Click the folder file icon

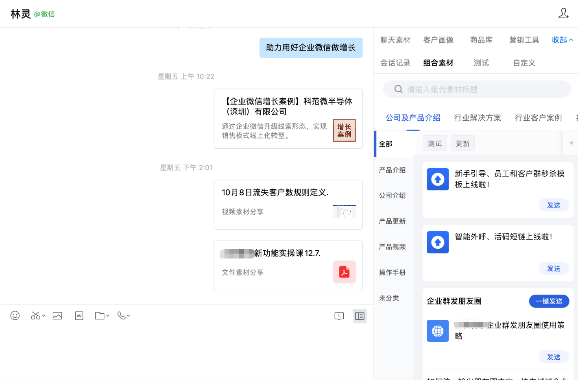tap(100, 316)
